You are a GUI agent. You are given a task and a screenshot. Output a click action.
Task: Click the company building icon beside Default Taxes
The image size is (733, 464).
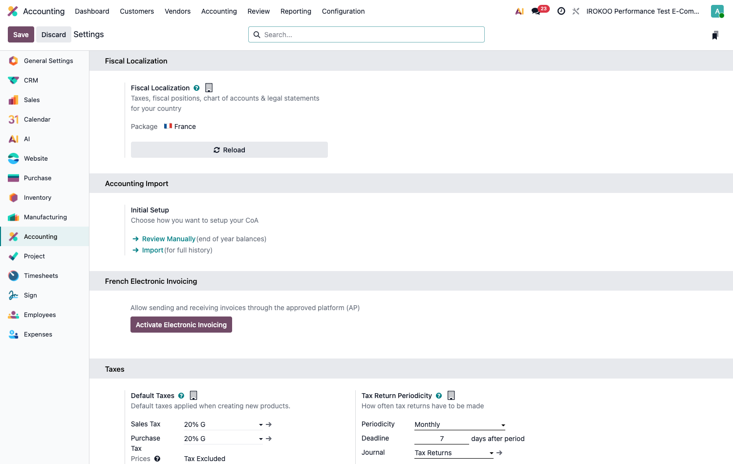(x=194, y=395)
